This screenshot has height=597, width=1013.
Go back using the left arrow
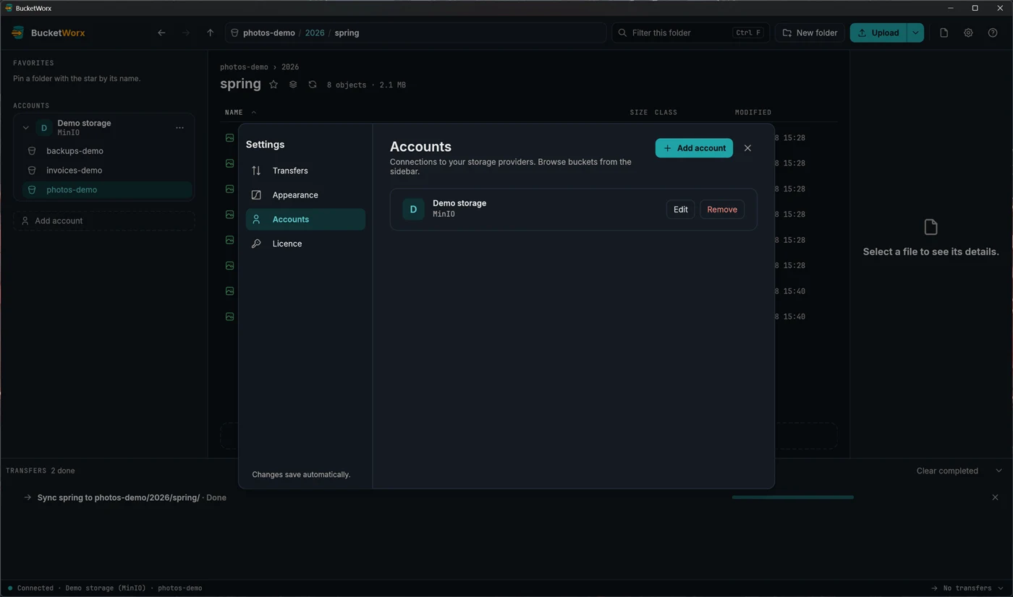[x=161, y=33]
